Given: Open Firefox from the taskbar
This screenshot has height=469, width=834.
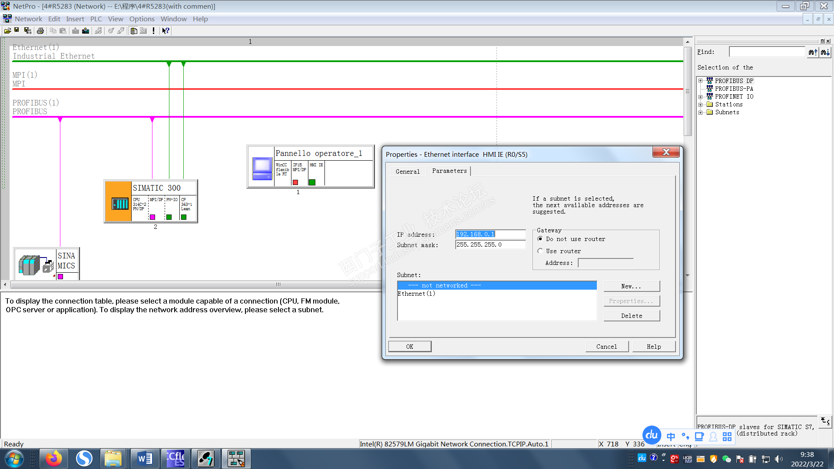Looking at the screenshot, I should pos(54,459).
